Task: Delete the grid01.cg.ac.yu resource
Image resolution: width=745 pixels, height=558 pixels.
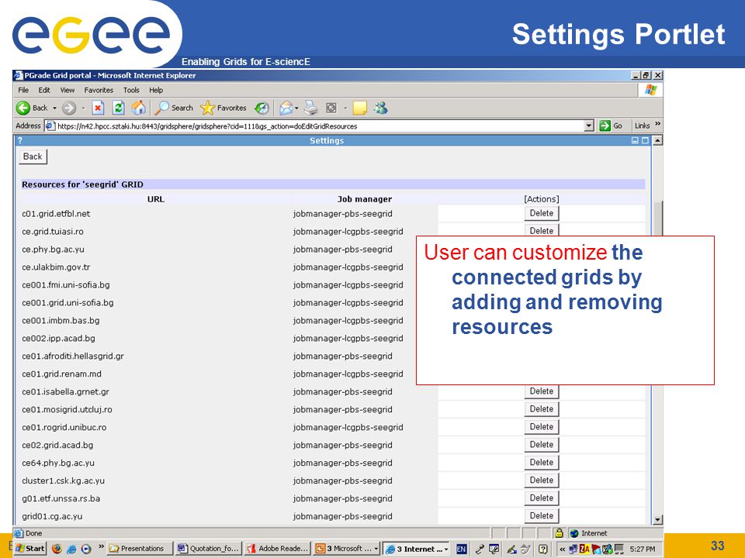Action: point(542,516)
